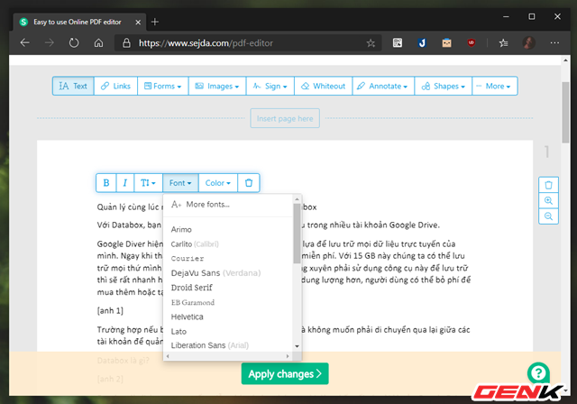577x404 pixels.
Task: Toggle Bold text formatting
Action: (106, 183)
